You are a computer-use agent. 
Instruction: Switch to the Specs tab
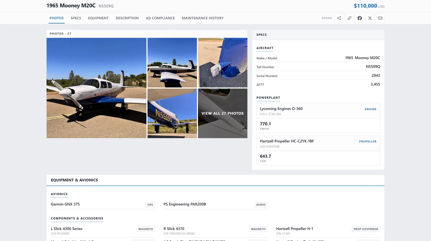pos(76,18)
